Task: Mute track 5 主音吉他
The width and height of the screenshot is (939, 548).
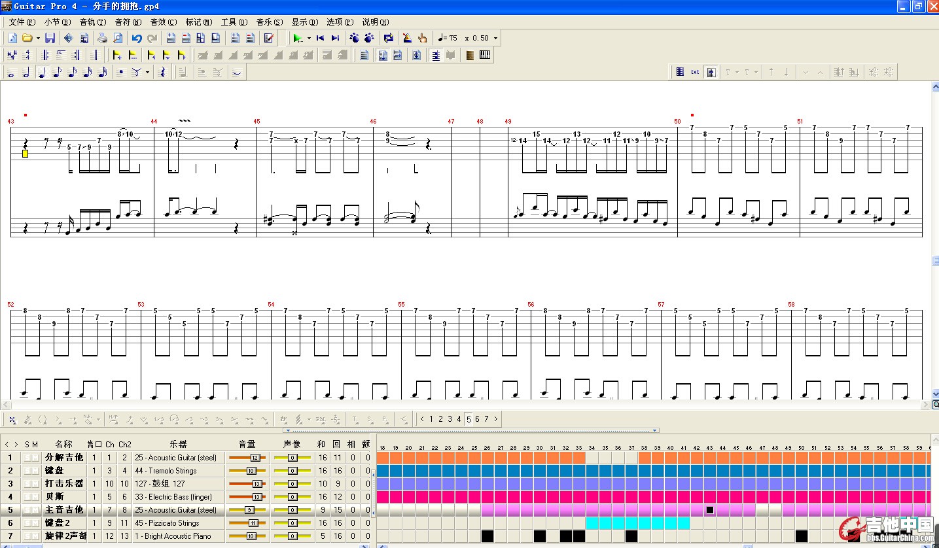Action: pos(36,510)
